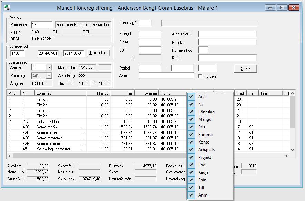Click the application icon in the title bar
This screenshot has width=305, height=201.
click(x=7, y=8)
